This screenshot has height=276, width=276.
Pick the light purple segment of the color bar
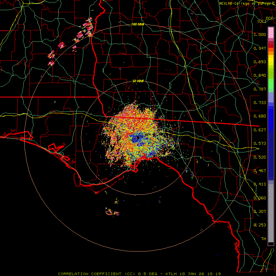click(x=271, y=98)
